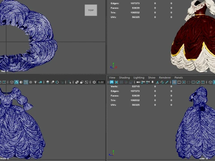Toggle Screen Space Ambient Occlusion icon
Viewport: 215px width, 161px height.
[47, 82]
